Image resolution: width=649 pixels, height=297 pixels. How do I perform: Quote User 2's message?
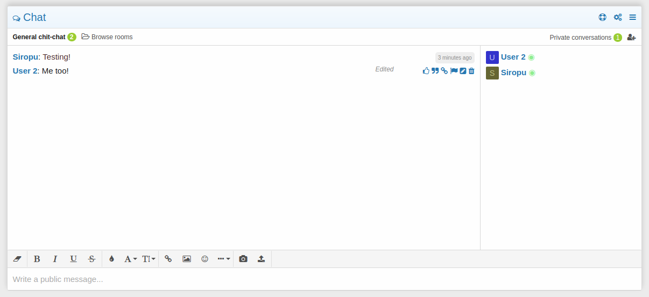click(435, 71)
